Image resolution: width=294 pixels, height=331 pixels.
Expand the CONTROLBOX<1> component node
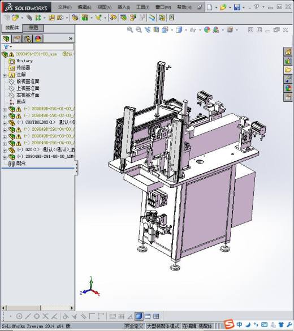pos(5,123)
